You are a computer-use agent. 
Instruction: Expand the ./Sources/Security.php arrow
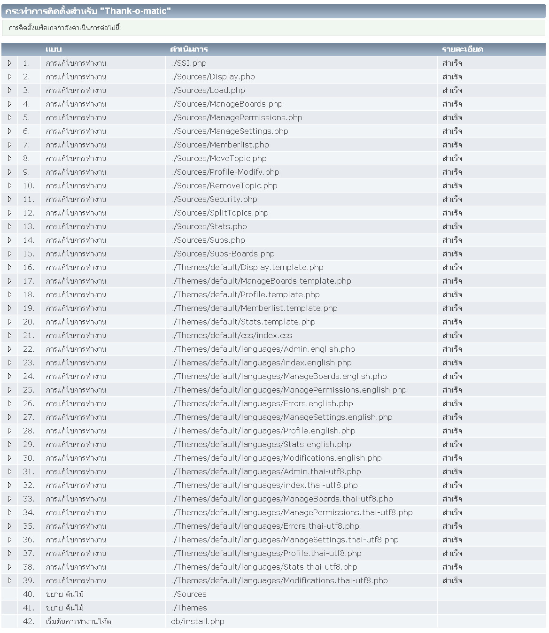(x=9, y=199)
